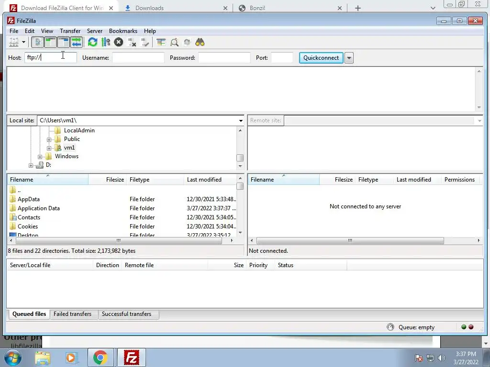Switch to the Queued files tab
The image size is (490, 367).
29,314
